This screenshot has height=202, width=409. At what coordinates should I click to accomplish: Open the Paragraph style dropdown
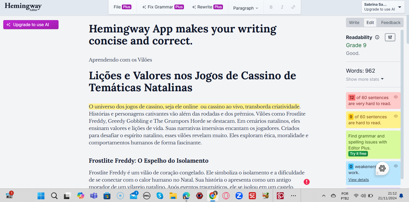[x=245, y=8]
